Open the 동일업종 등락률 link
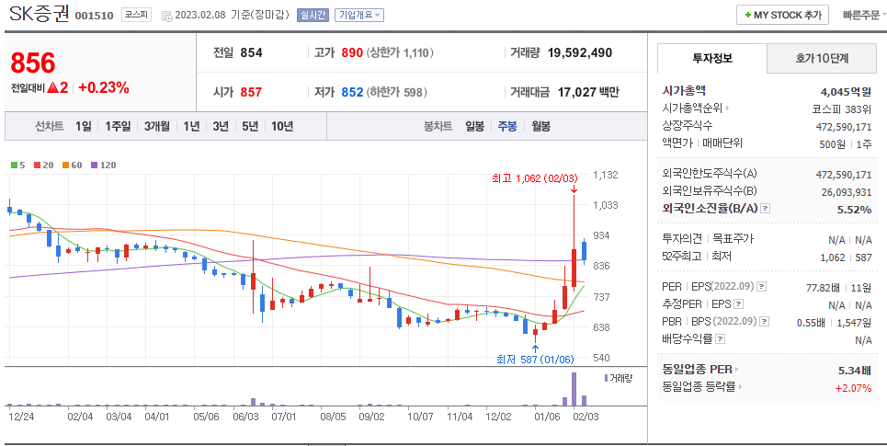Viewport: 887px width, 446px height. pyautogui.click(x=702, y=386)
